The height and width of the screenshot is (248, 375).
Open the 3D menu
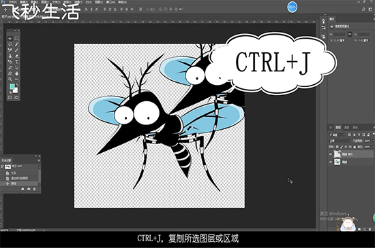89,2
